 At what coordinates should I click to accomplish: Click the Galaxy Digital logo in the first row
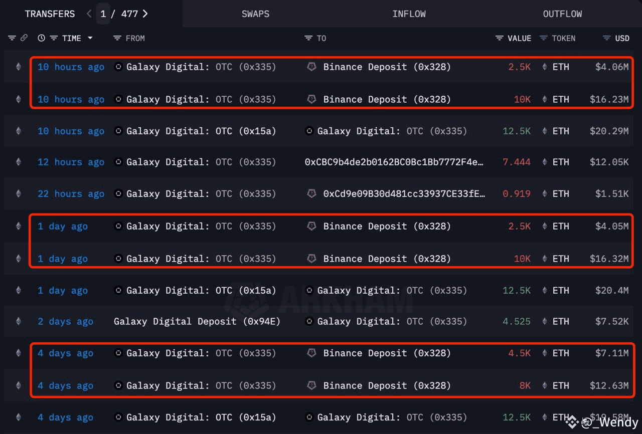[x=118, y=67]
